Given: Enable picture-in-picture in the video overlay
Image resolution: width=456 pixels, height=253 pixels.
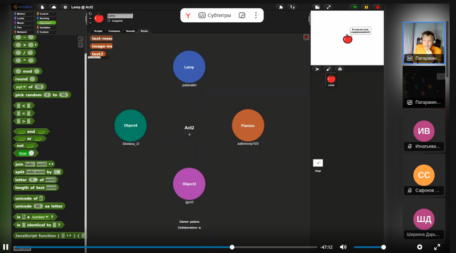Looking at the screenshot, I should [242, 15].
